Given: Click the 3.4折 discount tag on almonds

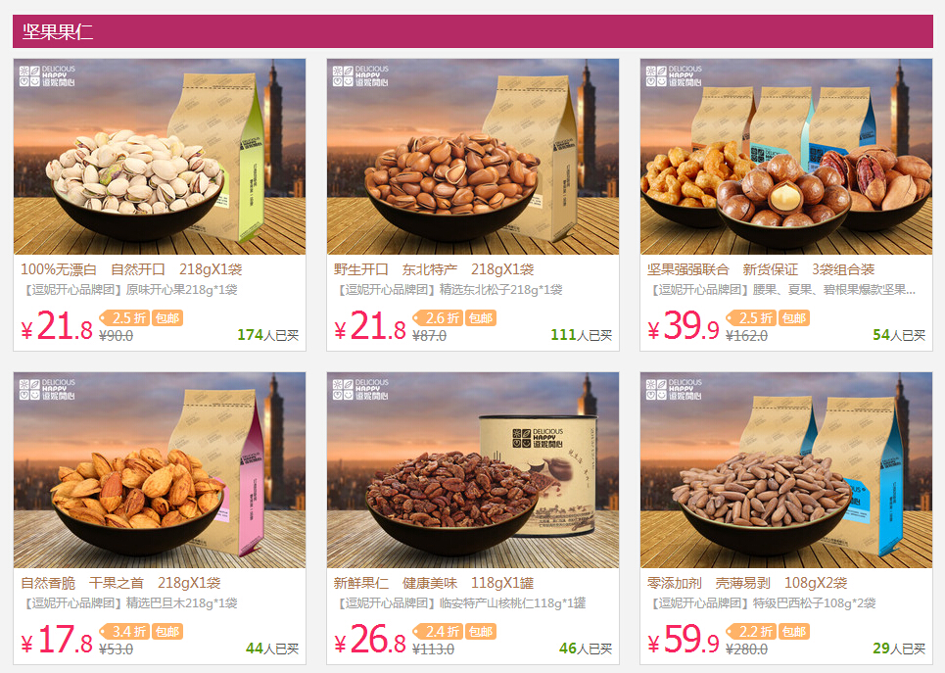Looking at the screenshot, I should [124, 632].
